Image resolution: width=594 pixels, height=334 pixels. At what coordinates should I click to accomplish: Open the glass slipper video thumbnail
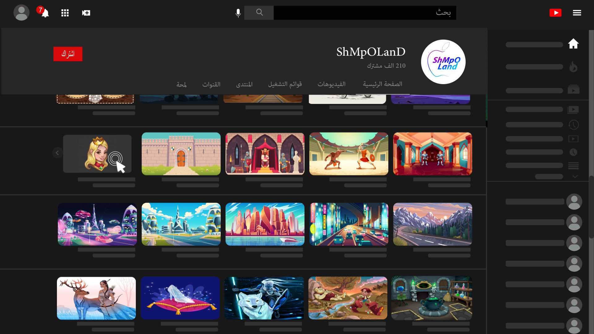[x=180, y=298]
